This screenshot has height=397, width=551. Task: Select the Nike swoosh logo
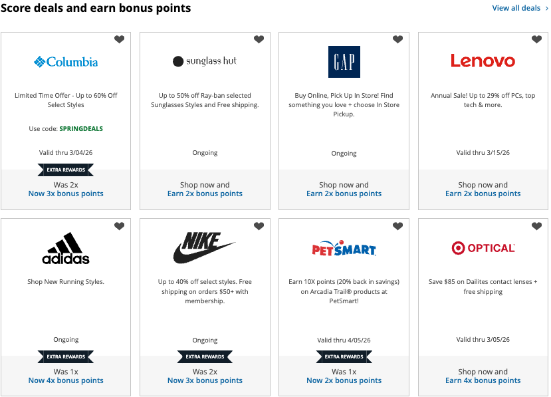tap(205, 249)
